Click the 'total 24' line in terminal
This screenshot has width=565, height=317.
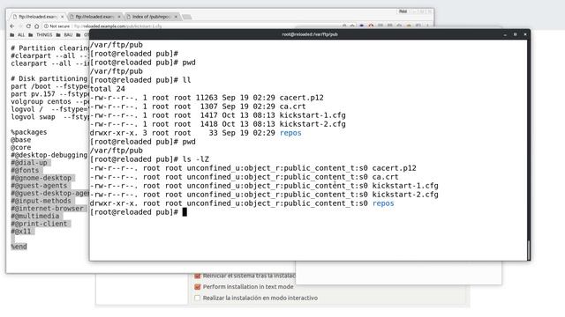(108, 89)
